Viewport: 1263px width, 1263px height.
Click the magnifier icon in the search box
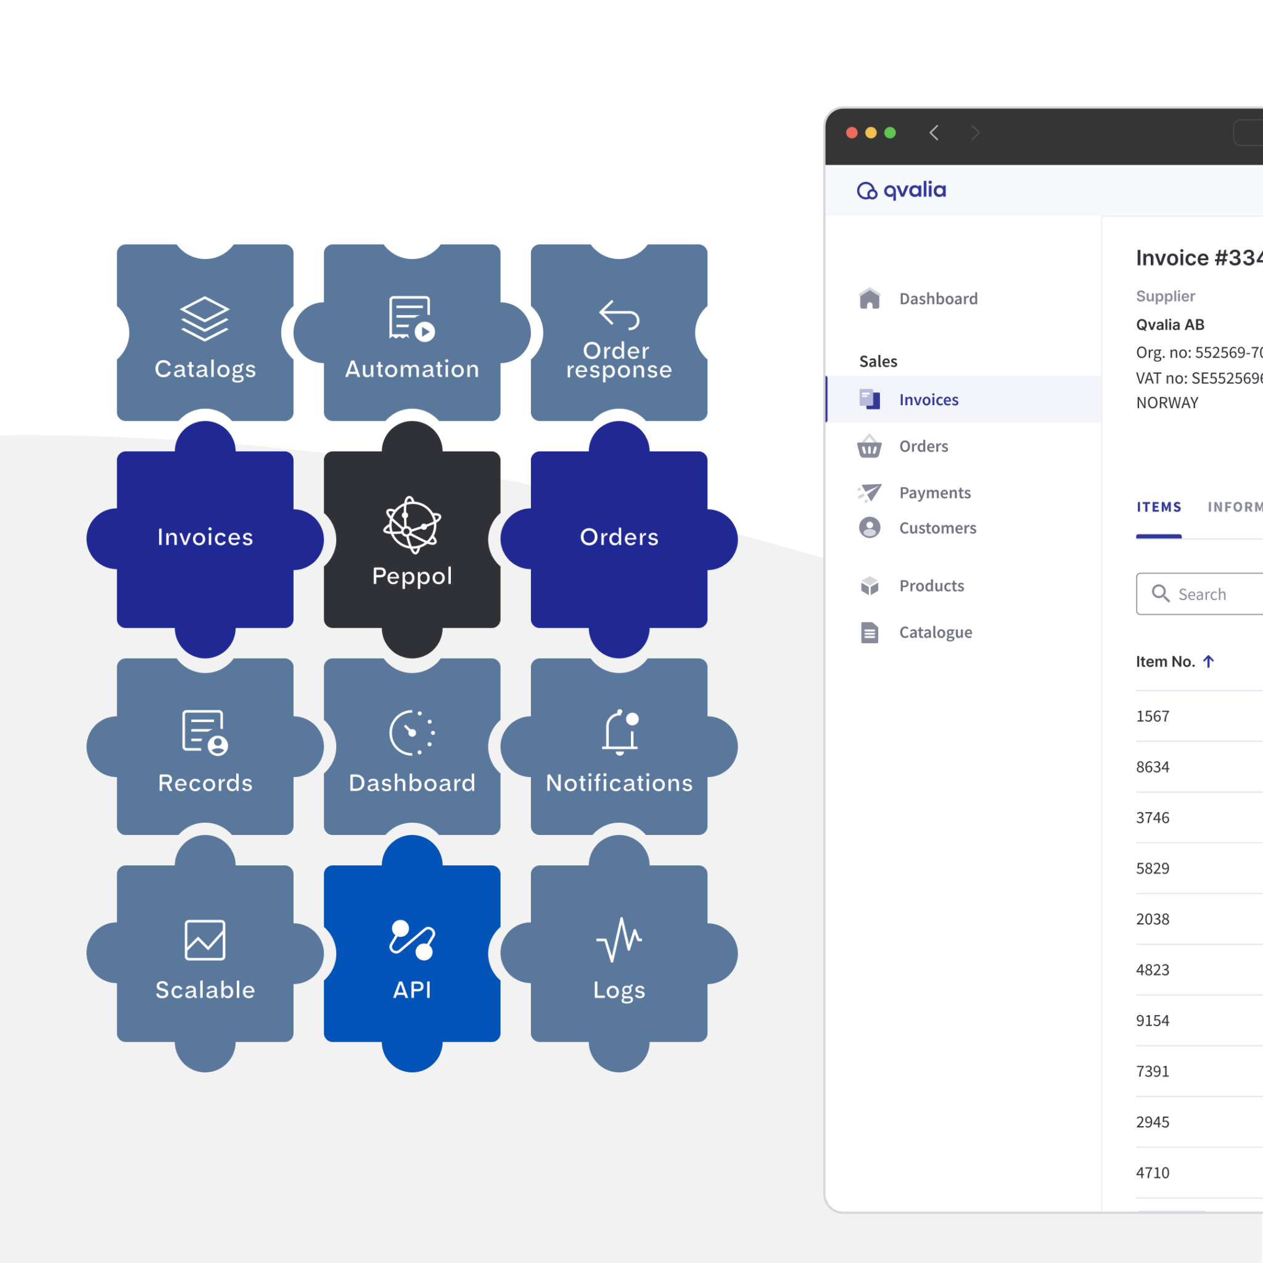(x=1162, y=594)
